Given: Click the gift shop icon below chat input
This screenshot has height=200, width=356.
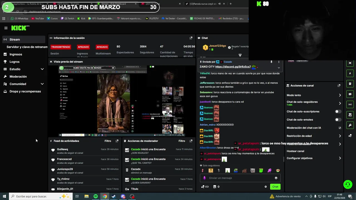Looking at the screenshot, I should tap(214, 187).
